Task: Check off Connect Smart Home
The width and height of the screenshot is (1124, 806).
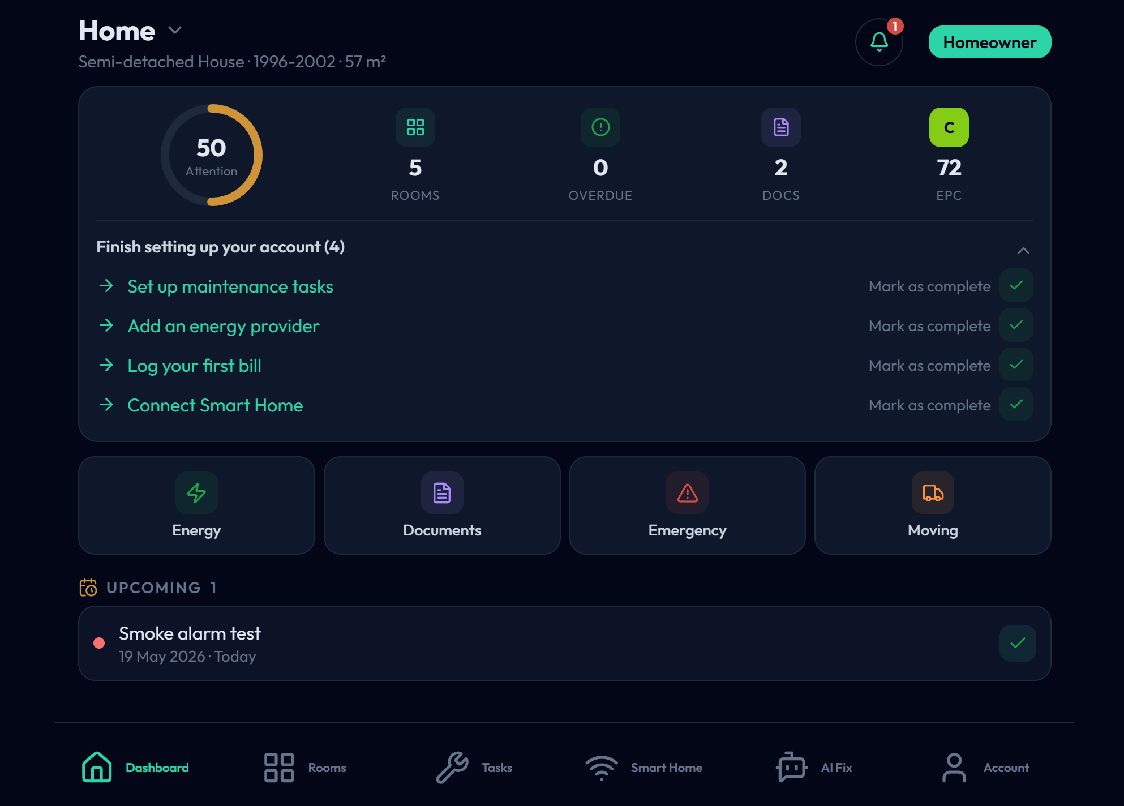Action: pyautogui.click(x=1016, y=405)
